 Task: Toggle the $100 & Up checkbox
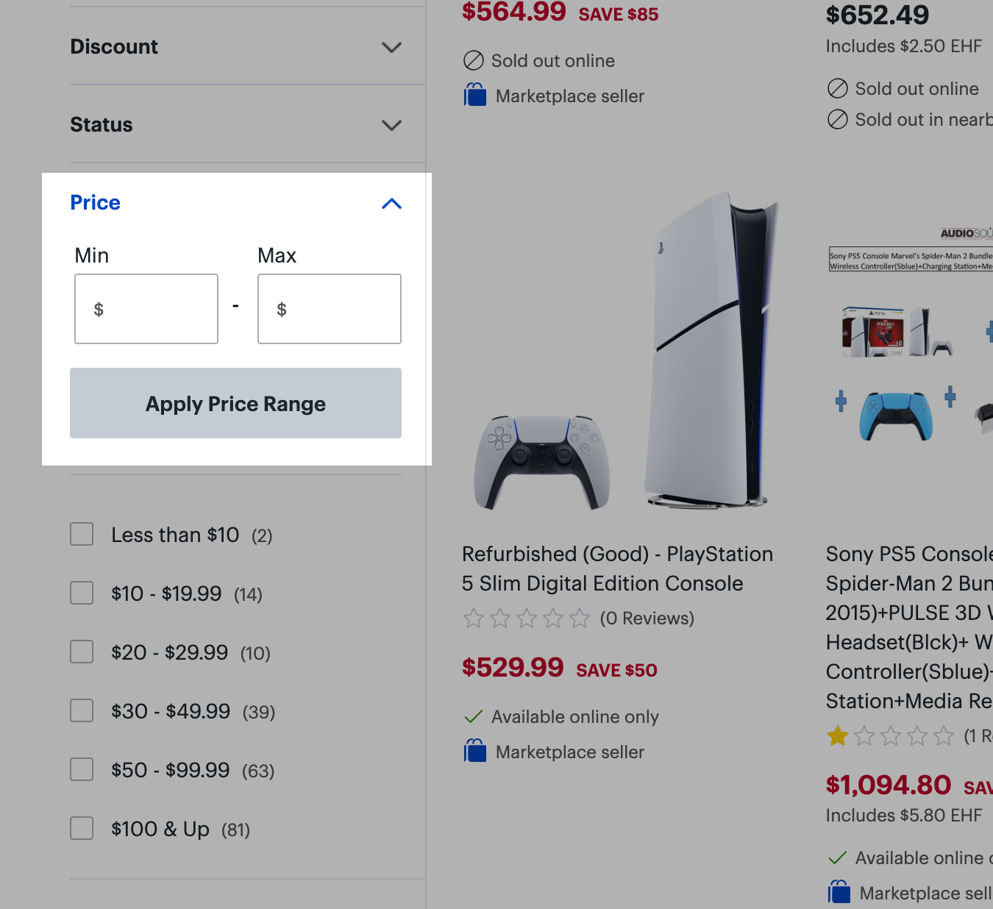82,829
